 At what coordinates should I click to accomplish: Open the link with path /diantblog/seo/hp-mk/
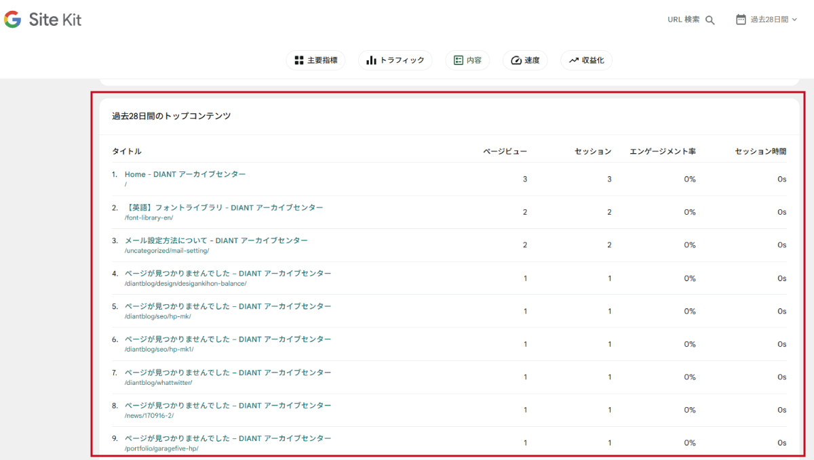pos(228,306)
